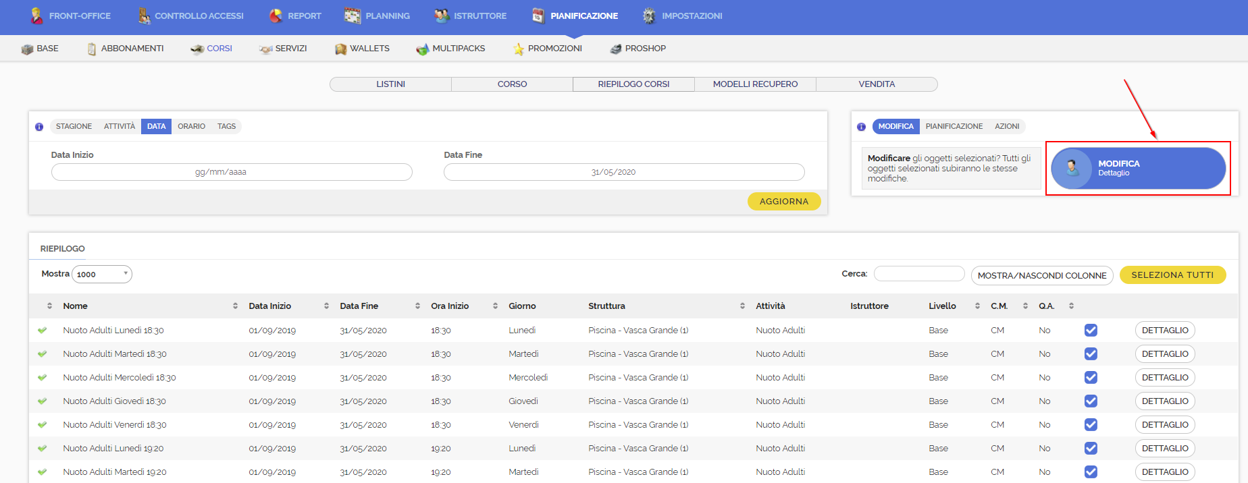Screen dimensions: 1248x483
Task: Uncheck the Nuoto Adulti Lunedi 18:30 row checkbox
Action: tap(1091, 331)
